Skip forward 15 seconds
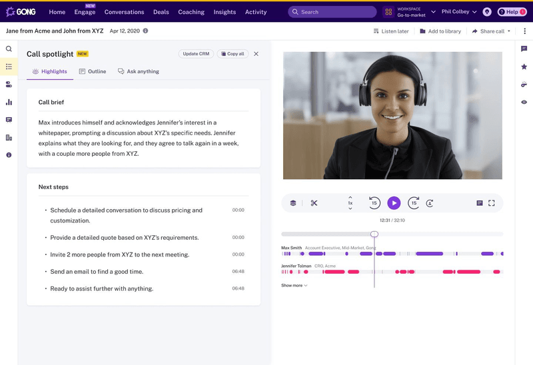Image resolution: width=533 pixels, height=365 pixels. click(x=414, y=203)
